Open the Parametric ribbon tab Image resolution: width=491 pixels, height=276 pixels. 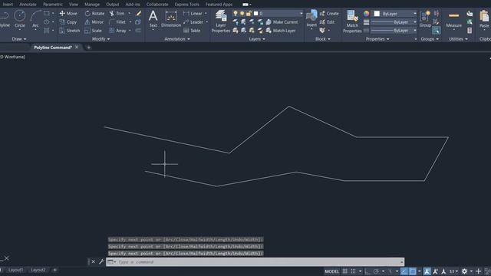pyautogui.click(x=53, y=5)
